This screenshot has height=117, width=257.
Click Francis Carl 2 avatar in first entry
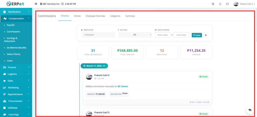click(89, 77)
